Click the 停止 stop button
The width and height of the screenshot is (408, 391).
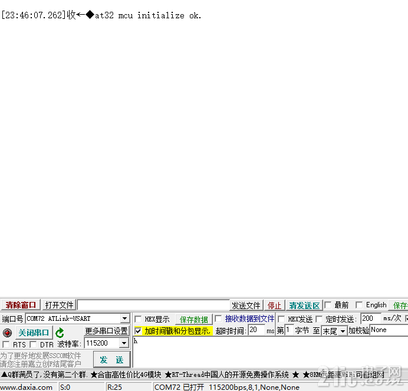coord(274,305)
